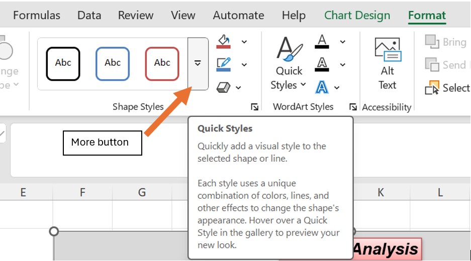Select the Format tab
This screenshot has width=471, height=261.
pos(427,15)
